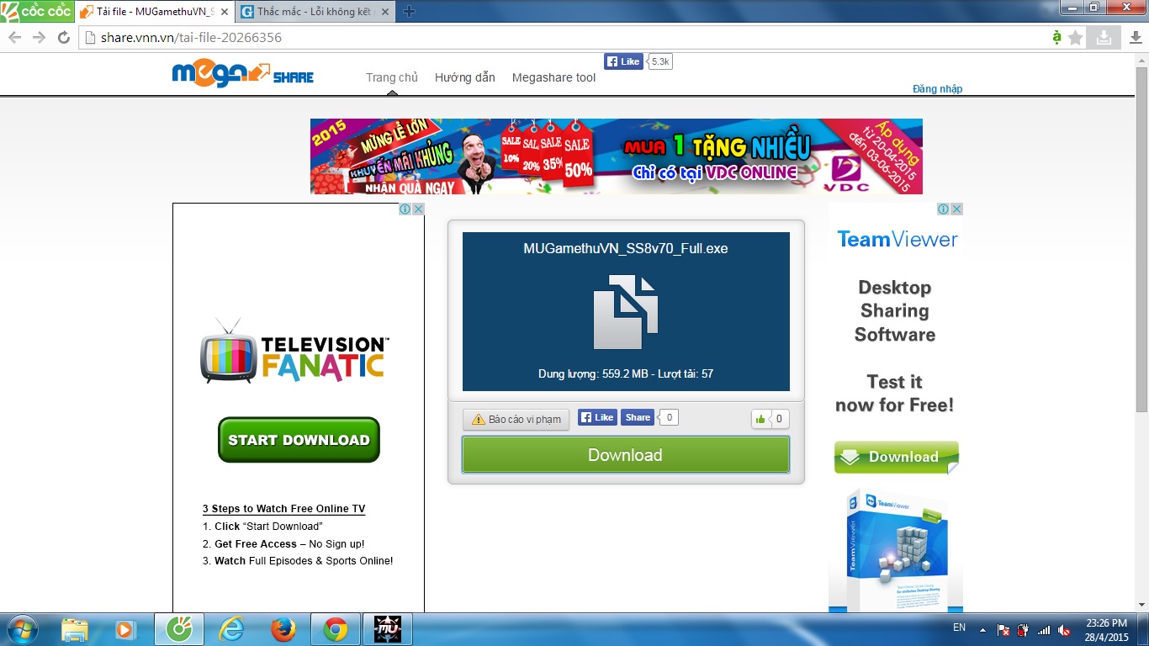Click the TeamViewer ad green Download button
This screenshot has height=646, width=1149.
(897, 457)
